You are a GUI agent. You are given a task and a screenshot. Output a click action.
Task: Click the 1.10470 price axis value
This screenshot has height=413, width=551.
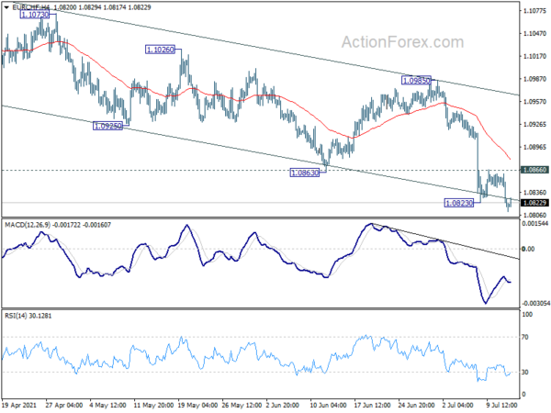click(534, 34)
